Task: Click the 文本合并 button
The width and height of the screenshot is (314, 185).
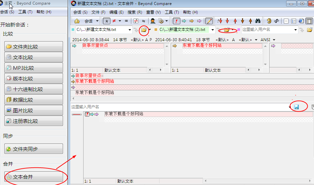Action: [x=33, y=177]
